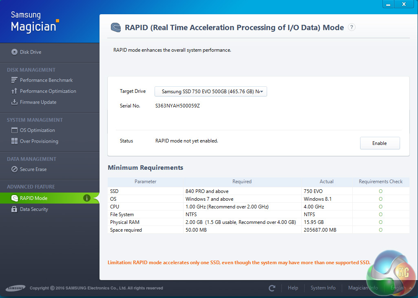Click the RAPID Mode info icon
The image size is (418, 298).
[x=86, y=198]
